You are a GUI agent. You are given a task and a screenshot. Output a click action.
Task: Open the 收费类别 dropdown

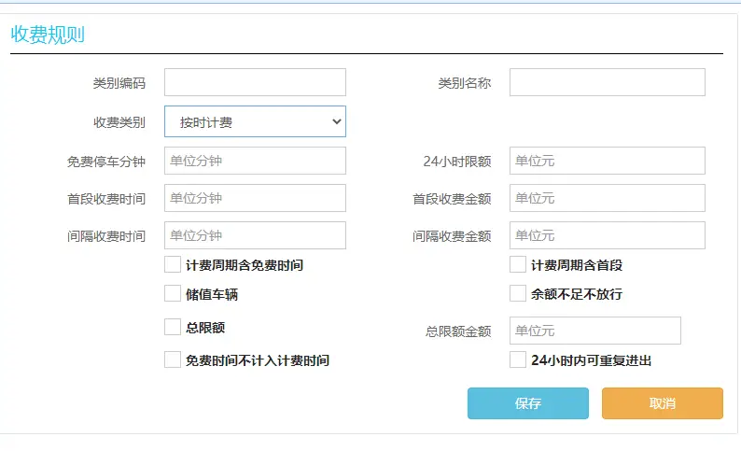tap(255, 121)
